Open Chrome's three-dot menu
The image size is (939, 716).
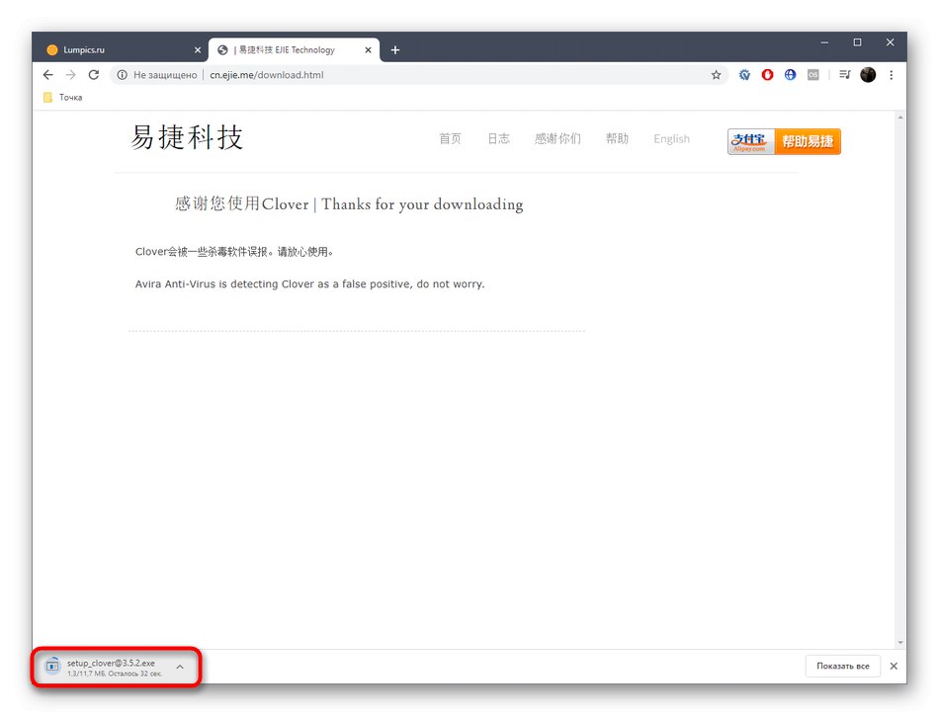coord(892,75)
